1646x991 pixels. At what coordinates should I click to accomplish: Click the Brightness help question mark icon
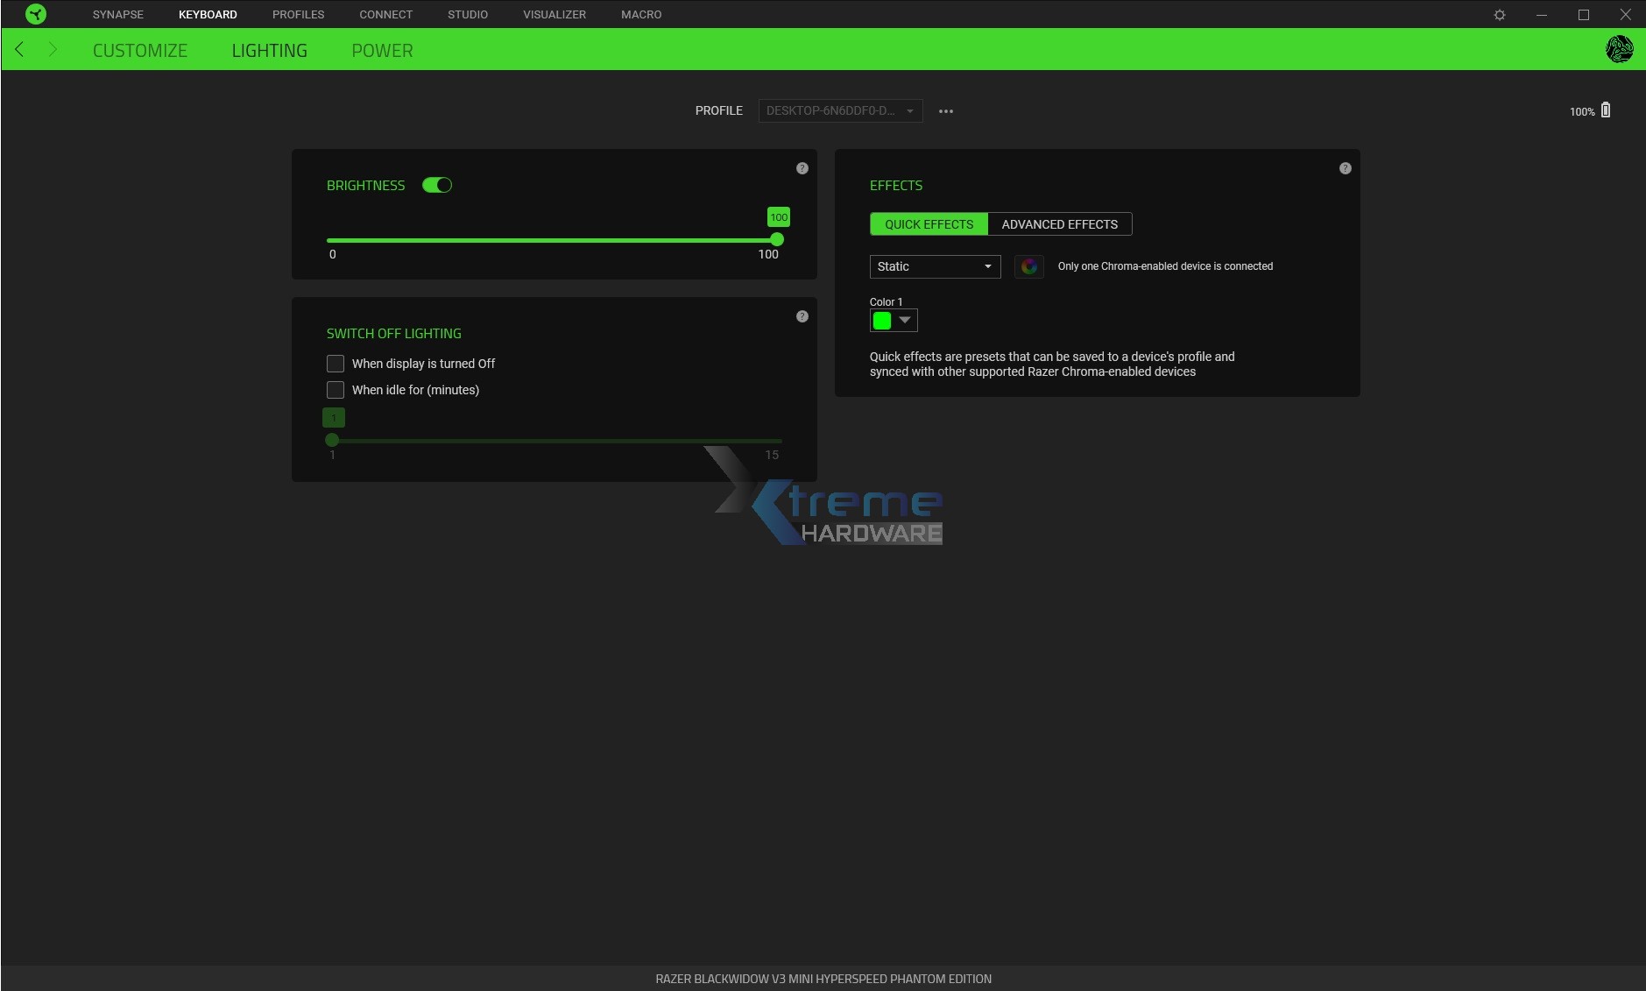[802, 167]
